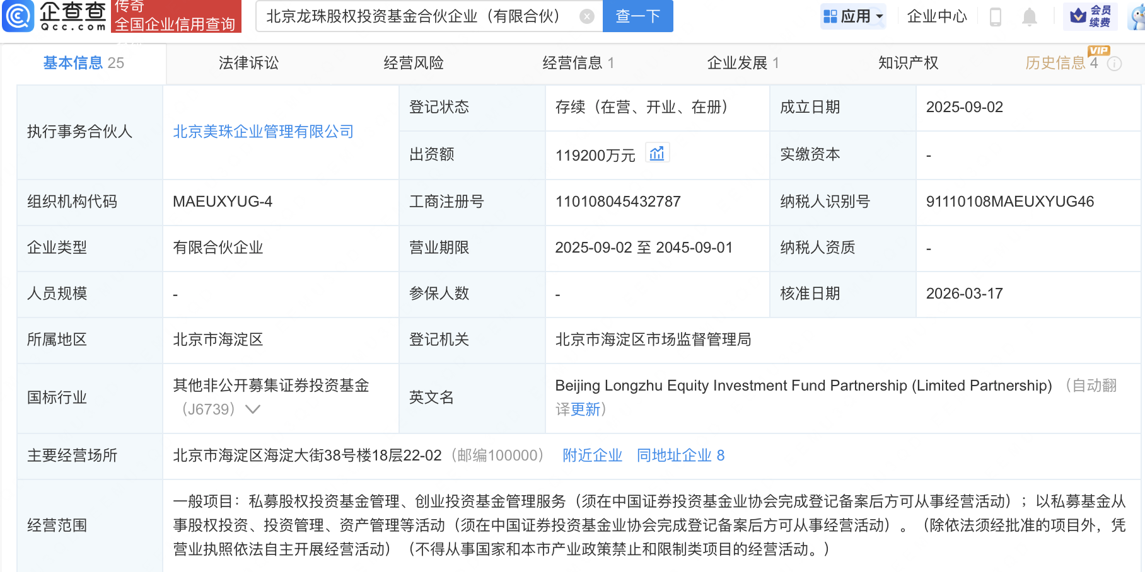Screen dimensions: 1145x572
Task: Click the 应用 grid icon
Action: tap(830, 16)
